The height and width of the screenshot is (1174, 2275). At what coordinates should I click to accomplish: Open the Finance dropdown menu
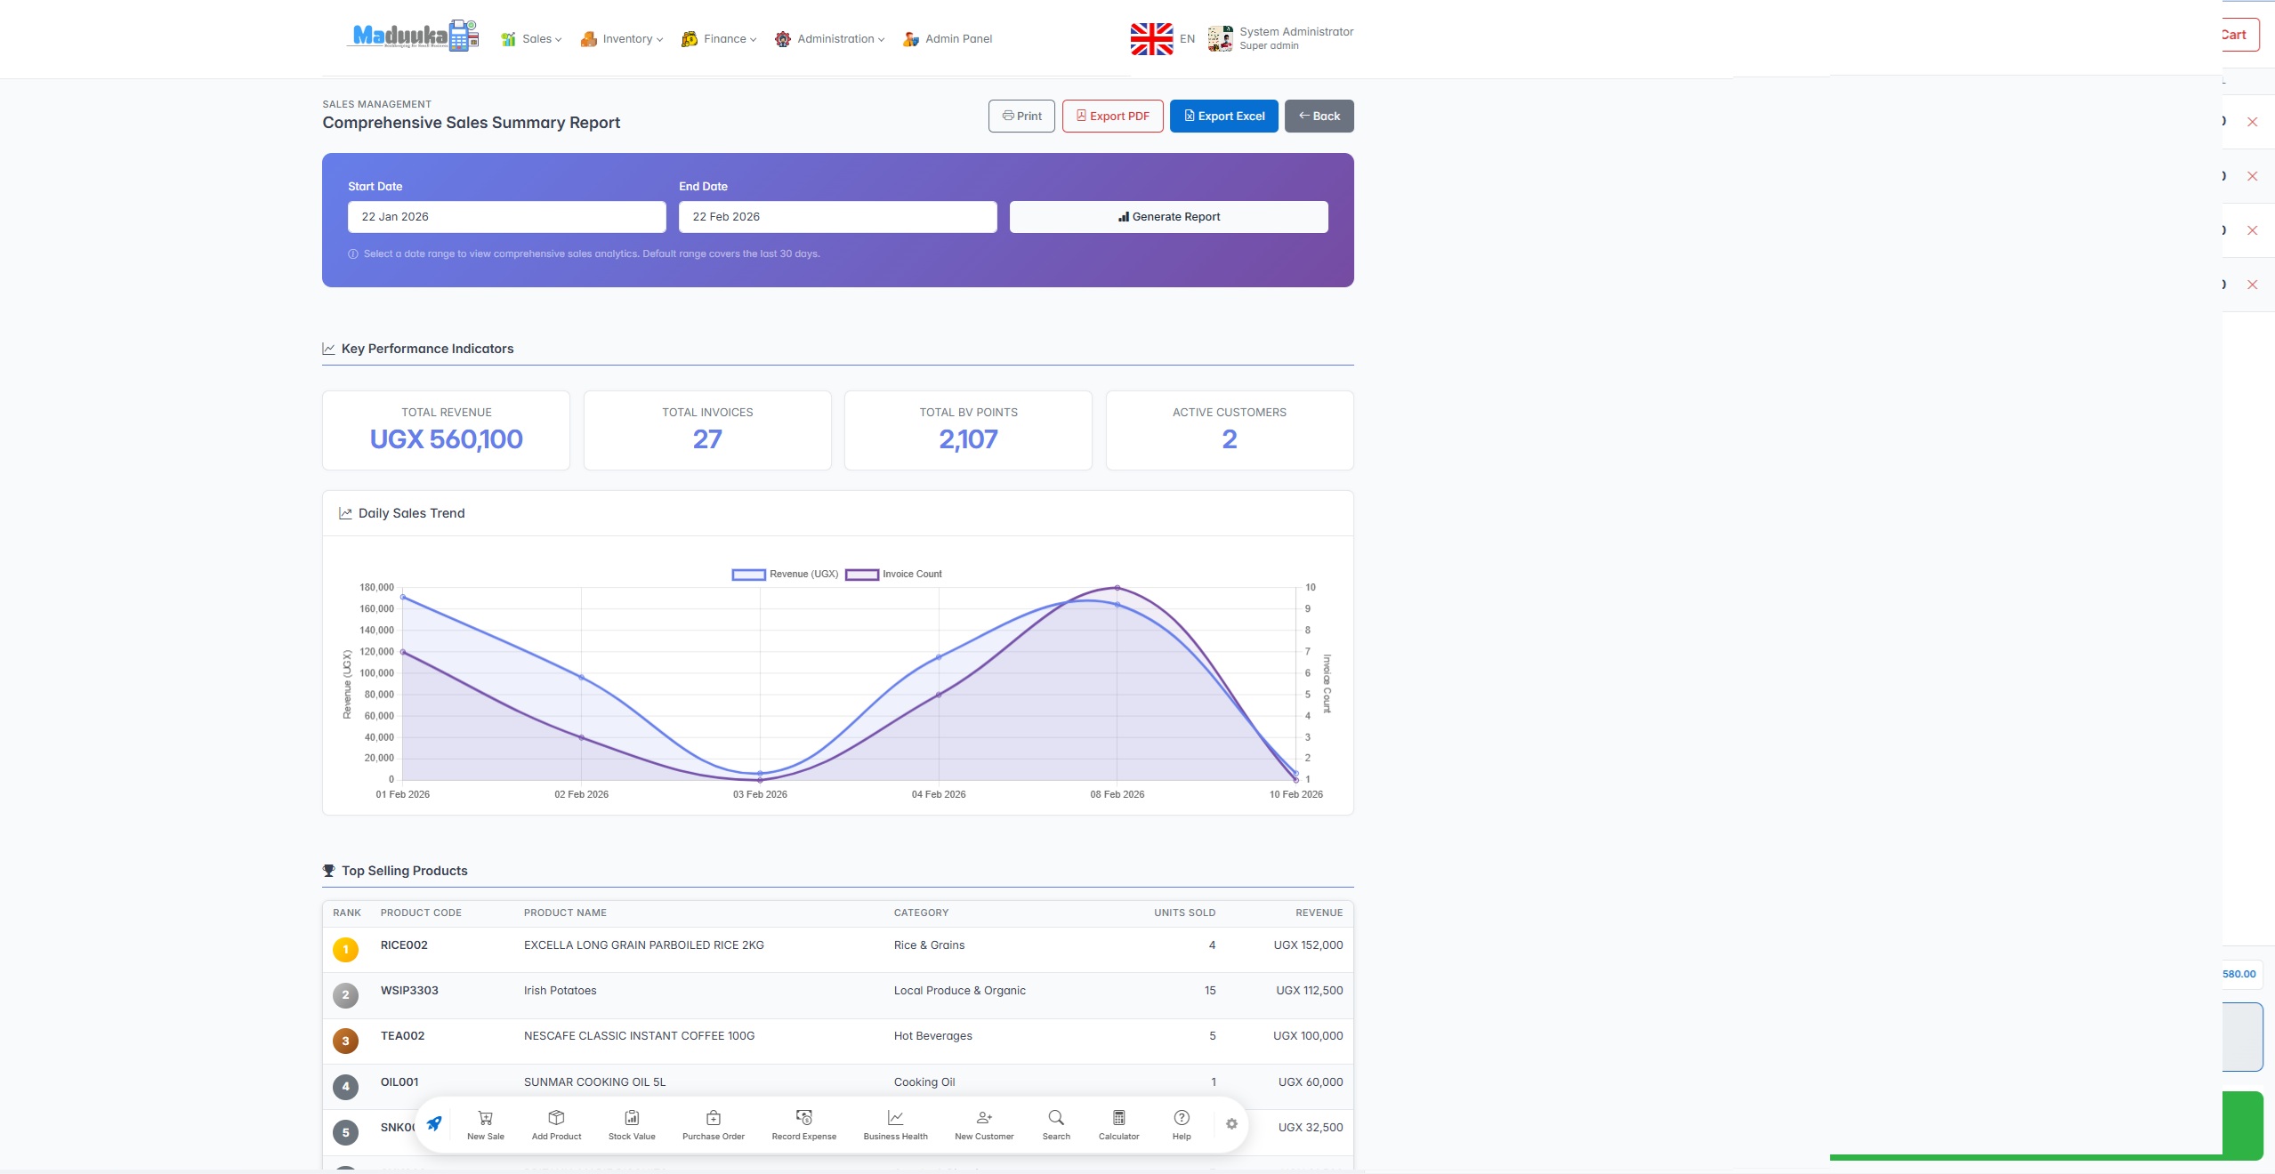(719, 39)
